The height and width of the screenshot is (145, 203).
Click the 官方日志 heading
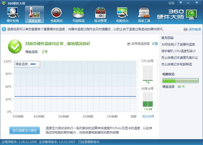(x=167, y=38)
